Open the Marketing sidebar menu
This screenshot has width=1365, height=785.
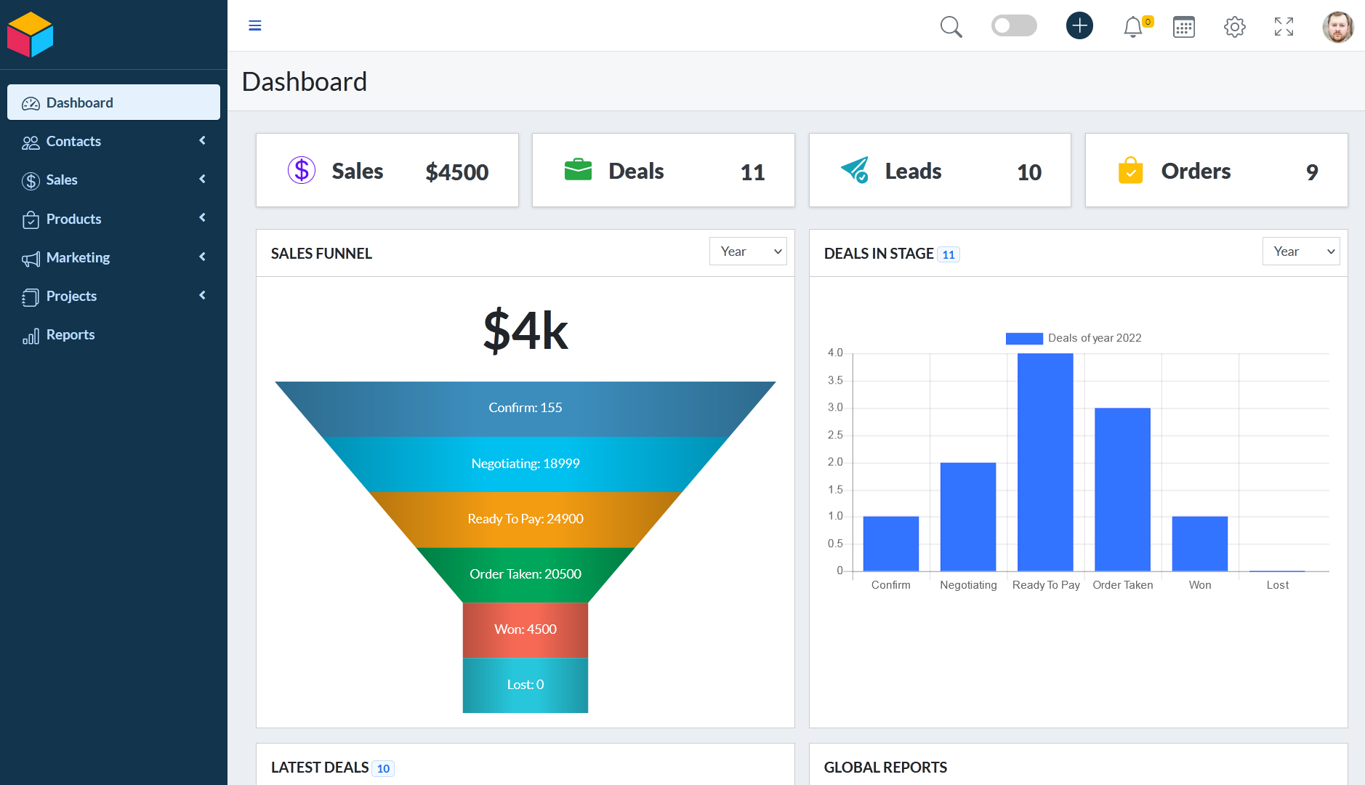coord(113,257)
